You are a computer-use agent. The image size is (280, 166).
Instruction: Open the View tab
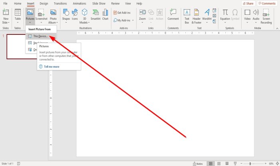click(128, 3)
